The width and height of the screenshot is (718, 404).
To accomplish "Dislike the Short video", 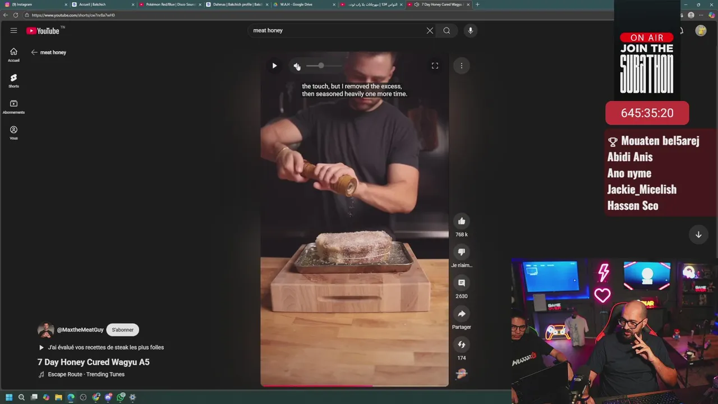I will [462, 252].
